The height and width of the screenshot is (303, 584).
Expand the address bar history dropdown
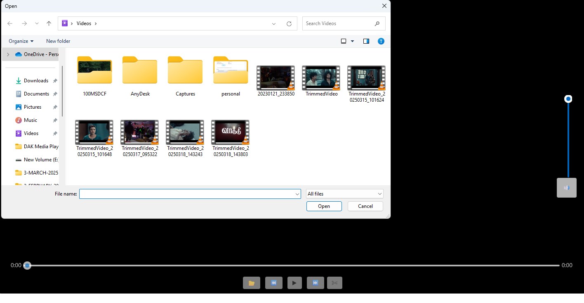[x=274, y=23]
